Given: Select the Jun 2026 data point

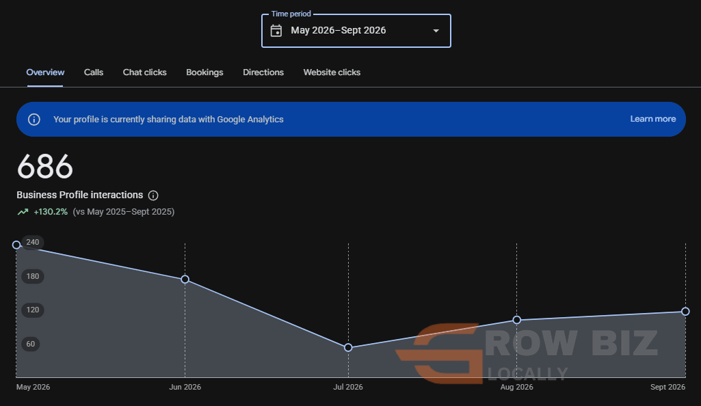Looking at the screenshot, I should tap(185, 279).
